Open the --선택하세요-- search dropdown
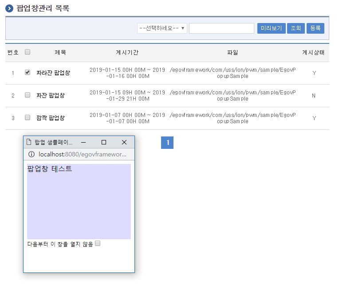Screen dimensions: 339x284 point(162,28)
